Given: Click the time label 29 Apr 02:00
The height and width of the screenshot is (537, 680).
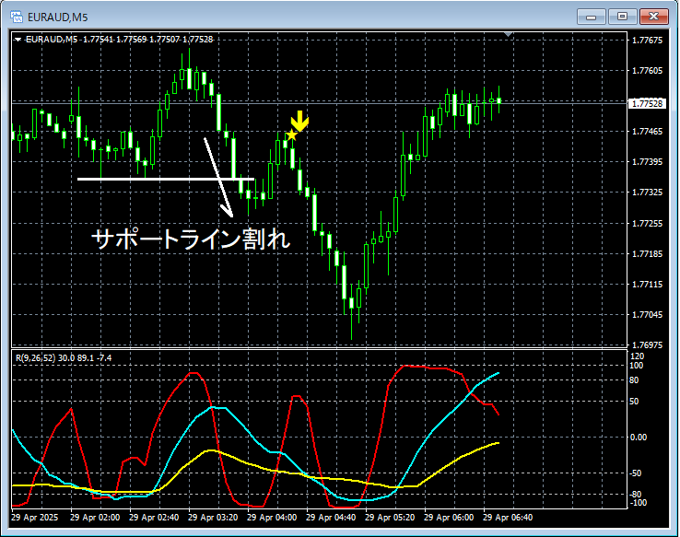Looking at the screenshot, I should click(x=95, y=518).
